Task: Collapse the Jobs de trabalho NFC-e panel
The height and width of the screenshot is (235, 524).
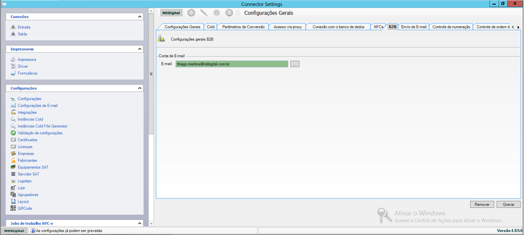Action: [x=139, y=224]
